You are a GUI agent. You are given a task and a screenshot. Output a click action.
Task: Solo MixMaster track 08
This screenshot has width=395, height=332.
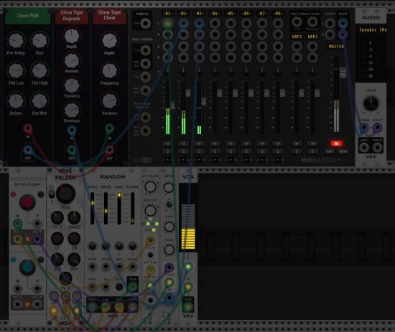click(x=278, y=151)
